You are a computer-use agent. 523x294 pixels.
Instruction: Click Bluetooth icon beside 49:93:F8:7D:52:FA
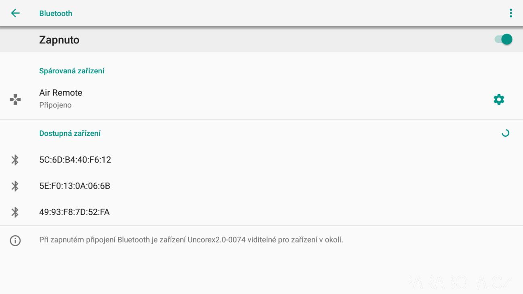coord(15,212)
